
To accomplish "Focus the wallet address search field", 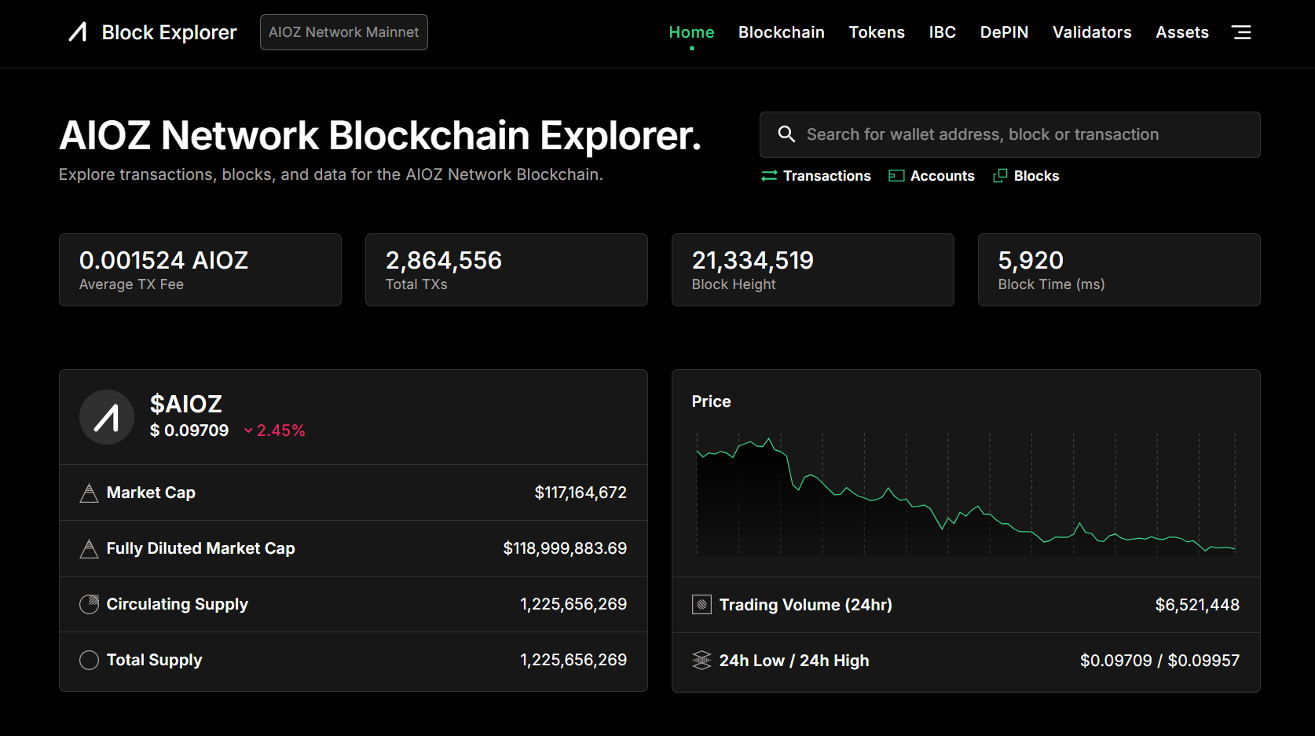I will click(1021, 134).
